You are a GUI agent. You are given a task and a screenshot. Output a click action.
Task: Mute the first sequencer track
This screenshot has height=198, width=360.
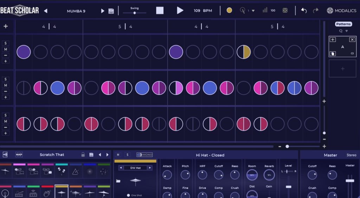click(x=6, y=49)
